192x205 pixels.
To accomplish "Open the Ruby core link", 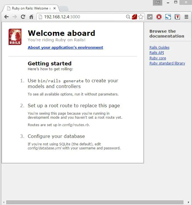I will [158, 58].
